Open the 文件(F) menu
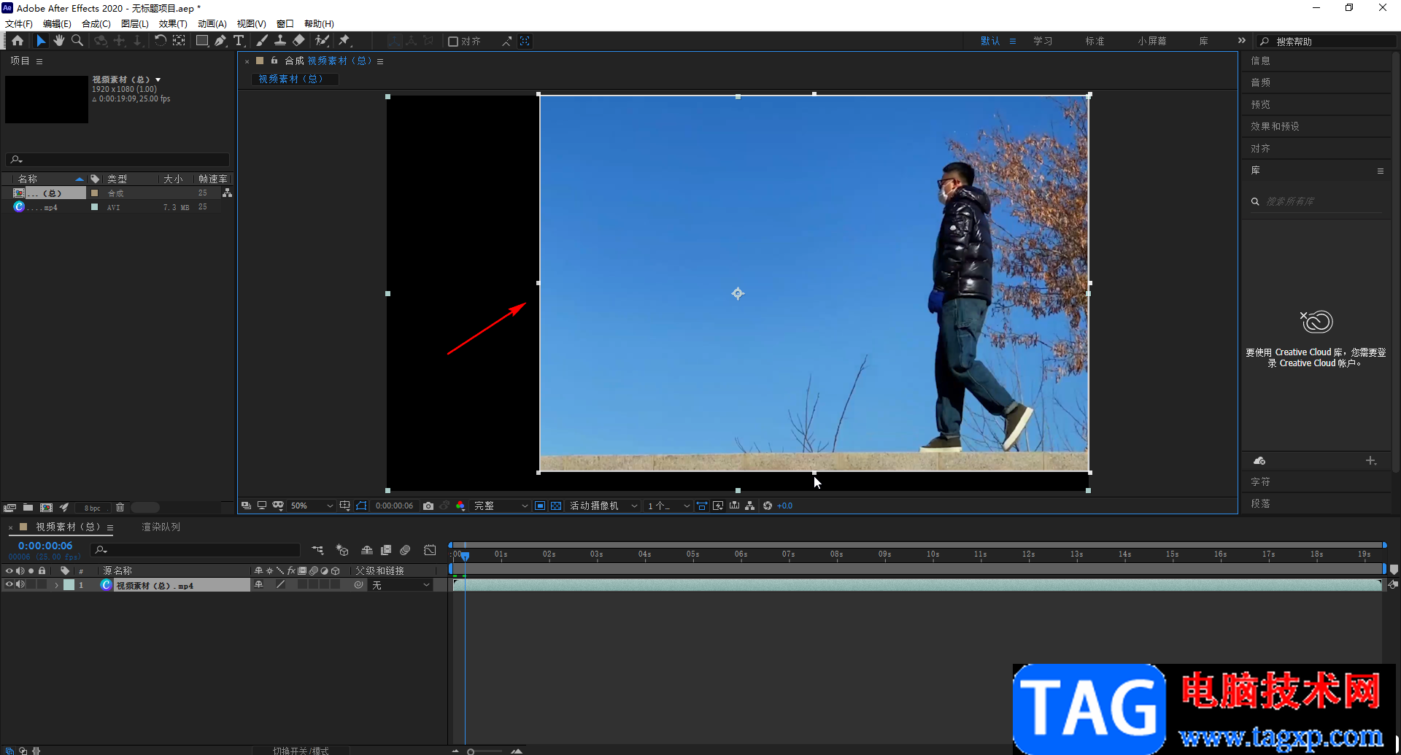The width and height of the screenshot is (1401, 755). [x=19, y=24]
